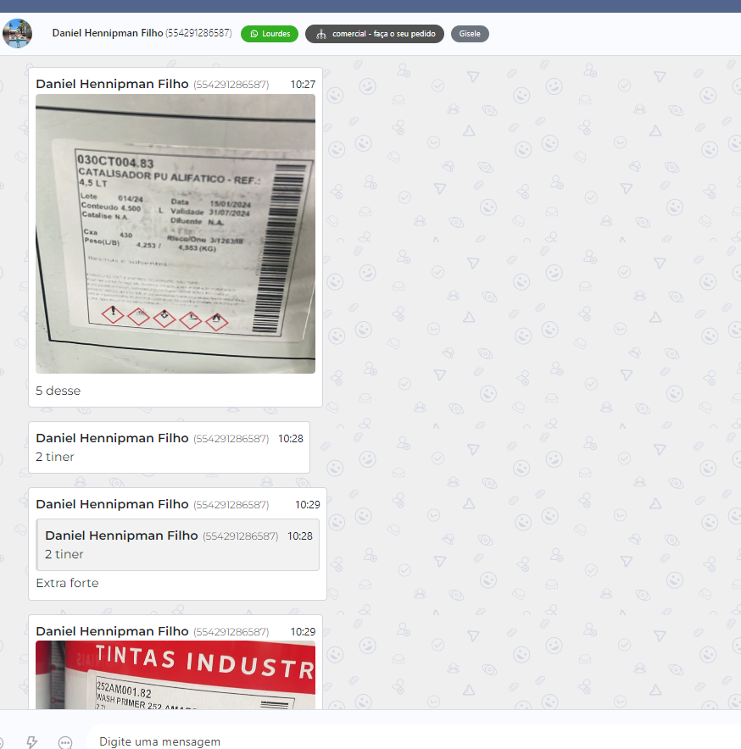Open the Tintas Industriais wash primer photo

pyautogui.click(x=175, y=674)
